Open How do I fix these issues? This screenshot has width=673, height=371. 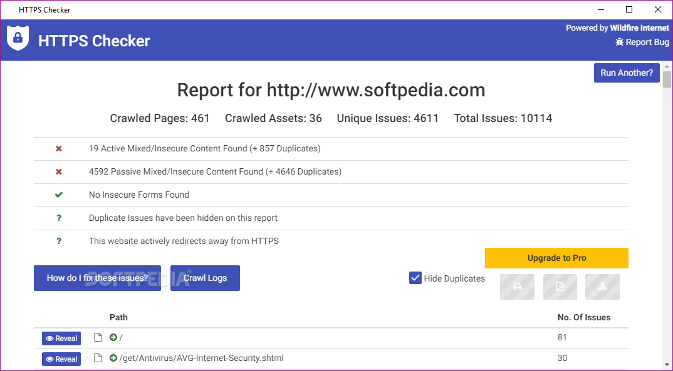97,278
